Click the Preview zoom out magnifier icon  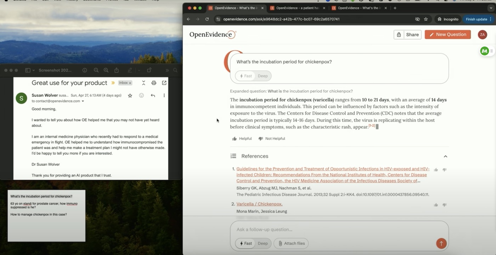click(x=96, y=70)
